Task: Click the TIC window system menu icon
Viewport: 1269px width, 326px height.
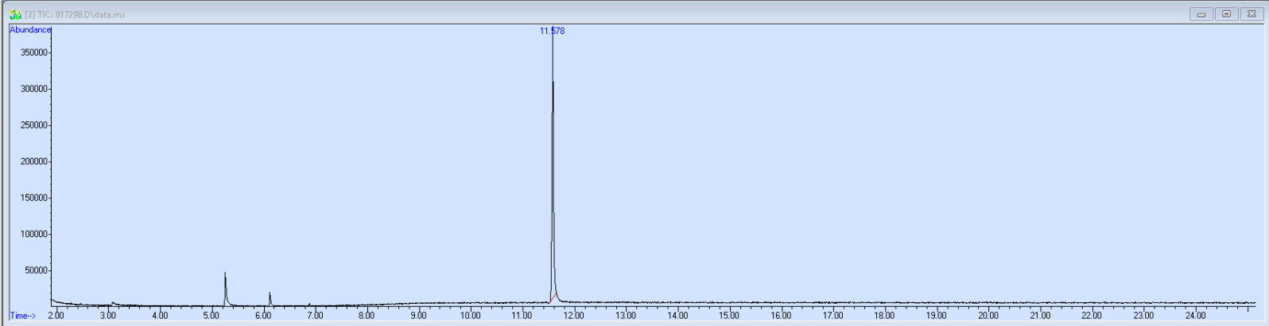Action: coord(15,14)
